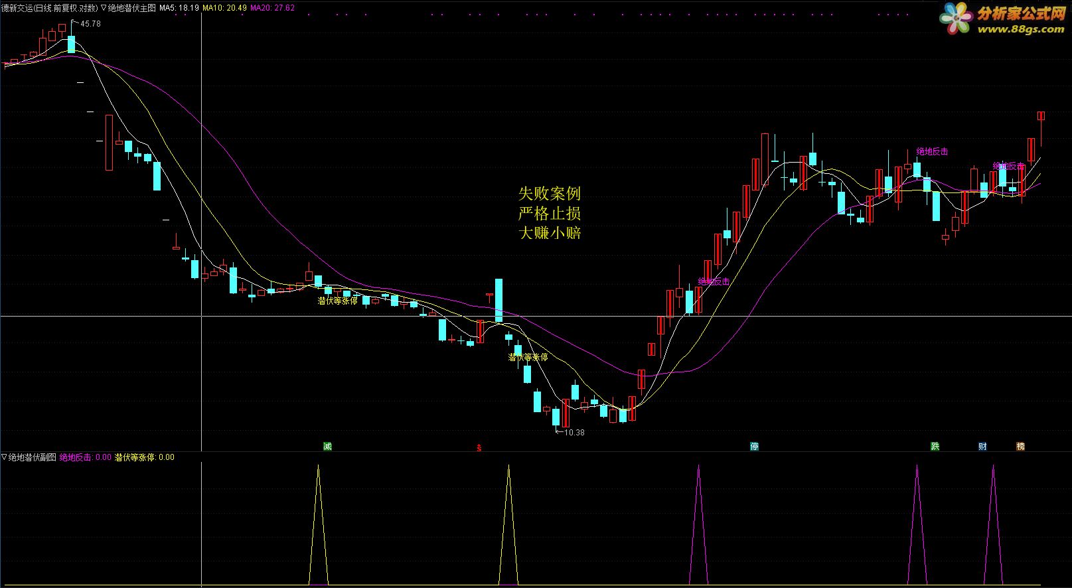Viewport: 1072px width, 588px height.
Task: Select the MA20: 27.62 indicator value
Action: 273,8
